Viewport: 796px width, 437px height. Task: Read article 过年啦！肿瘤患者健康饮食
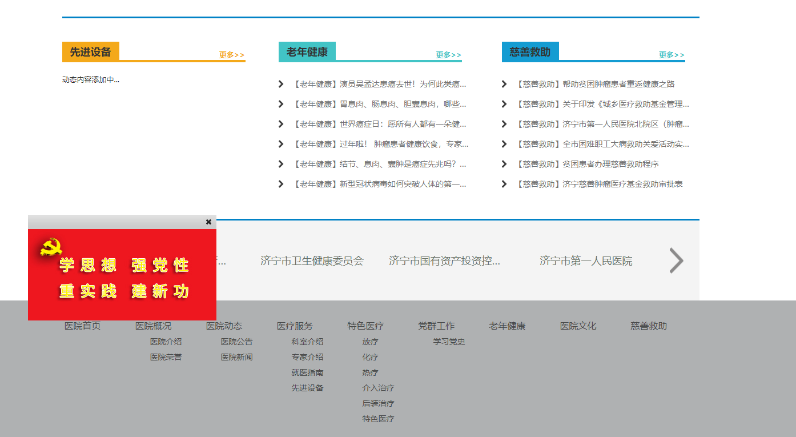[x=381, y=144]
